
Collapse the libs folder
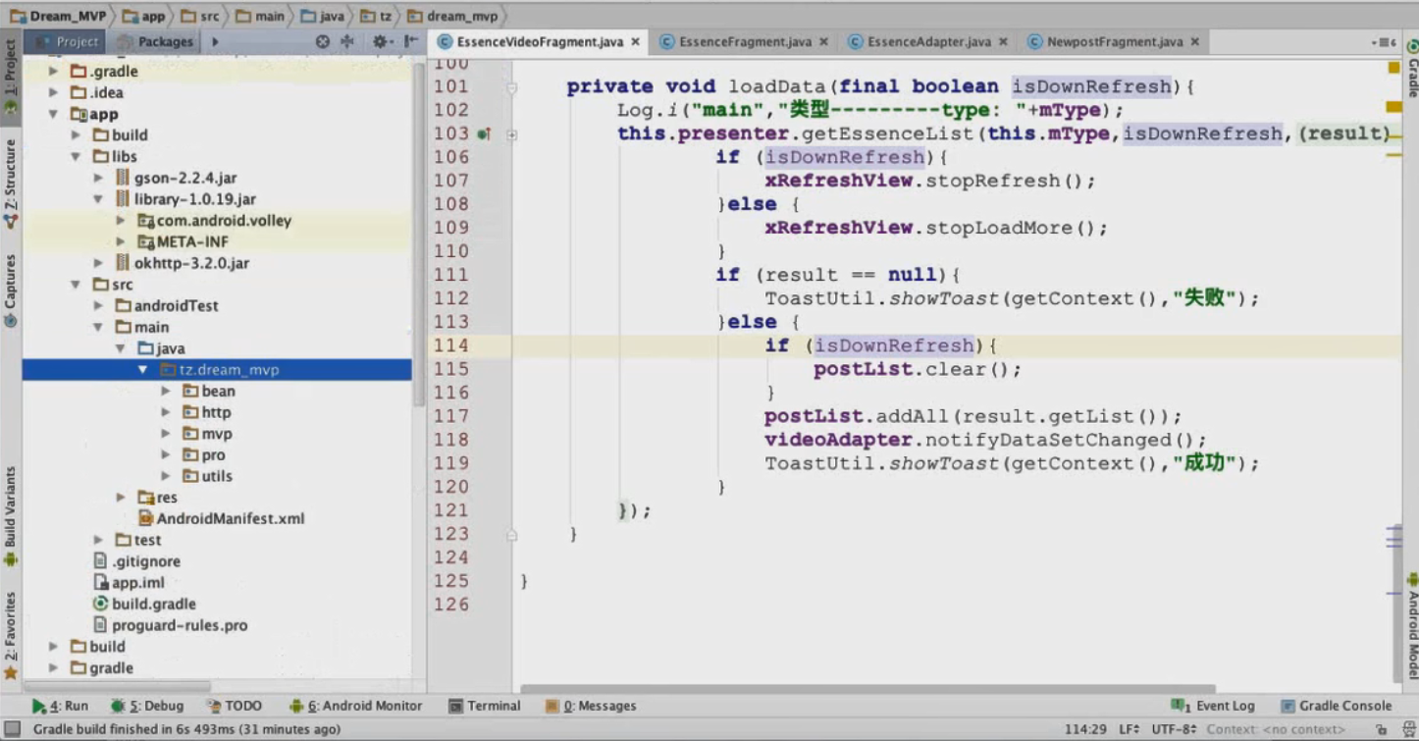76,157
